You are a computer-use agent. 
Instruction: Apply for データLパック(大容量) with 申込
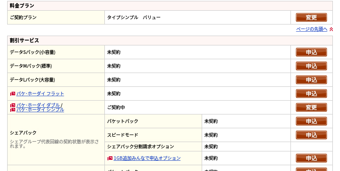tap(311, 80)
